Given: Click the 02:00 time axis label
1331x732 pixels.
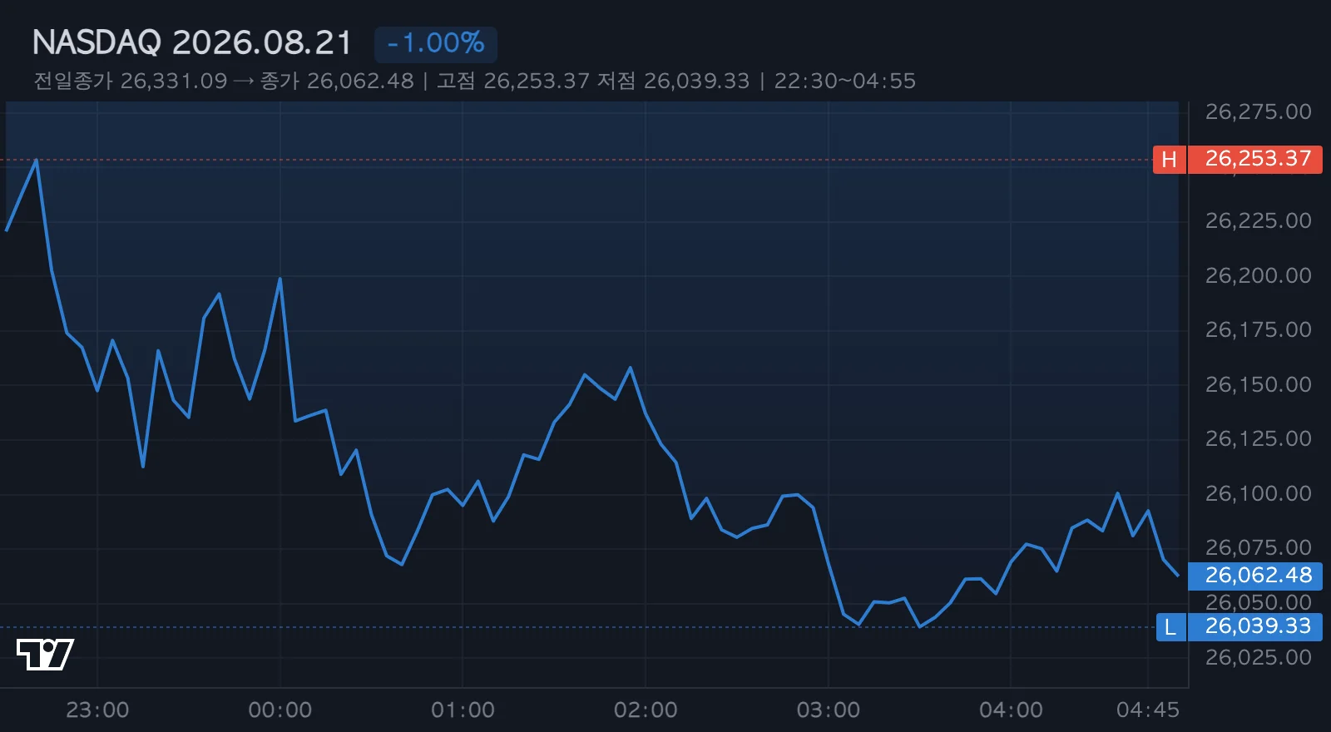Looking at the screenshot, I should click(x=646, y=710).
